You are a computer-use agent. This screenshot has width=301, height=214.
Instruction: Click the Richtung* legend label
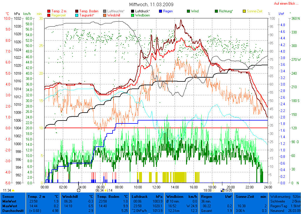coord(226,11)
